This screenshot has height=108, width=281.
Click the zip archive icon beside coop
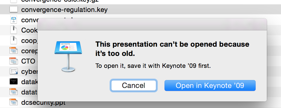[14, 40]
